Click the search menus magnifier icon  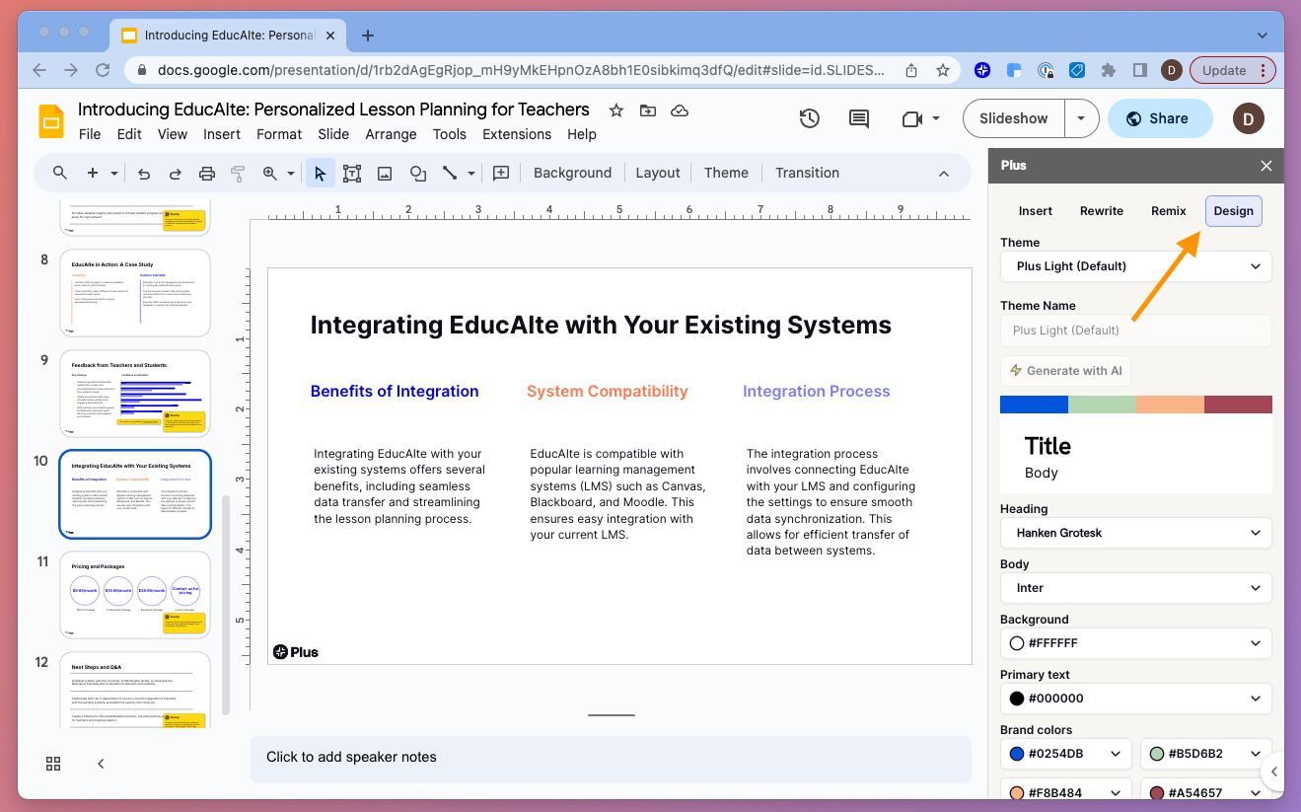60,173
